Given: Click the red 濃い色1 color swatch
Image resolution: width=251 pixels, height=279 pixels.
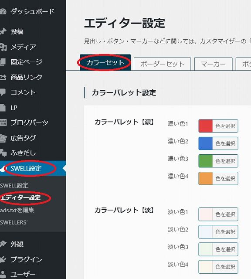Looking at the screenshot, I should pos(205,126).
